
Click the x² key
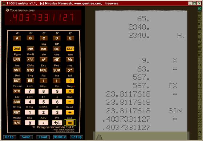pos(44,60)
